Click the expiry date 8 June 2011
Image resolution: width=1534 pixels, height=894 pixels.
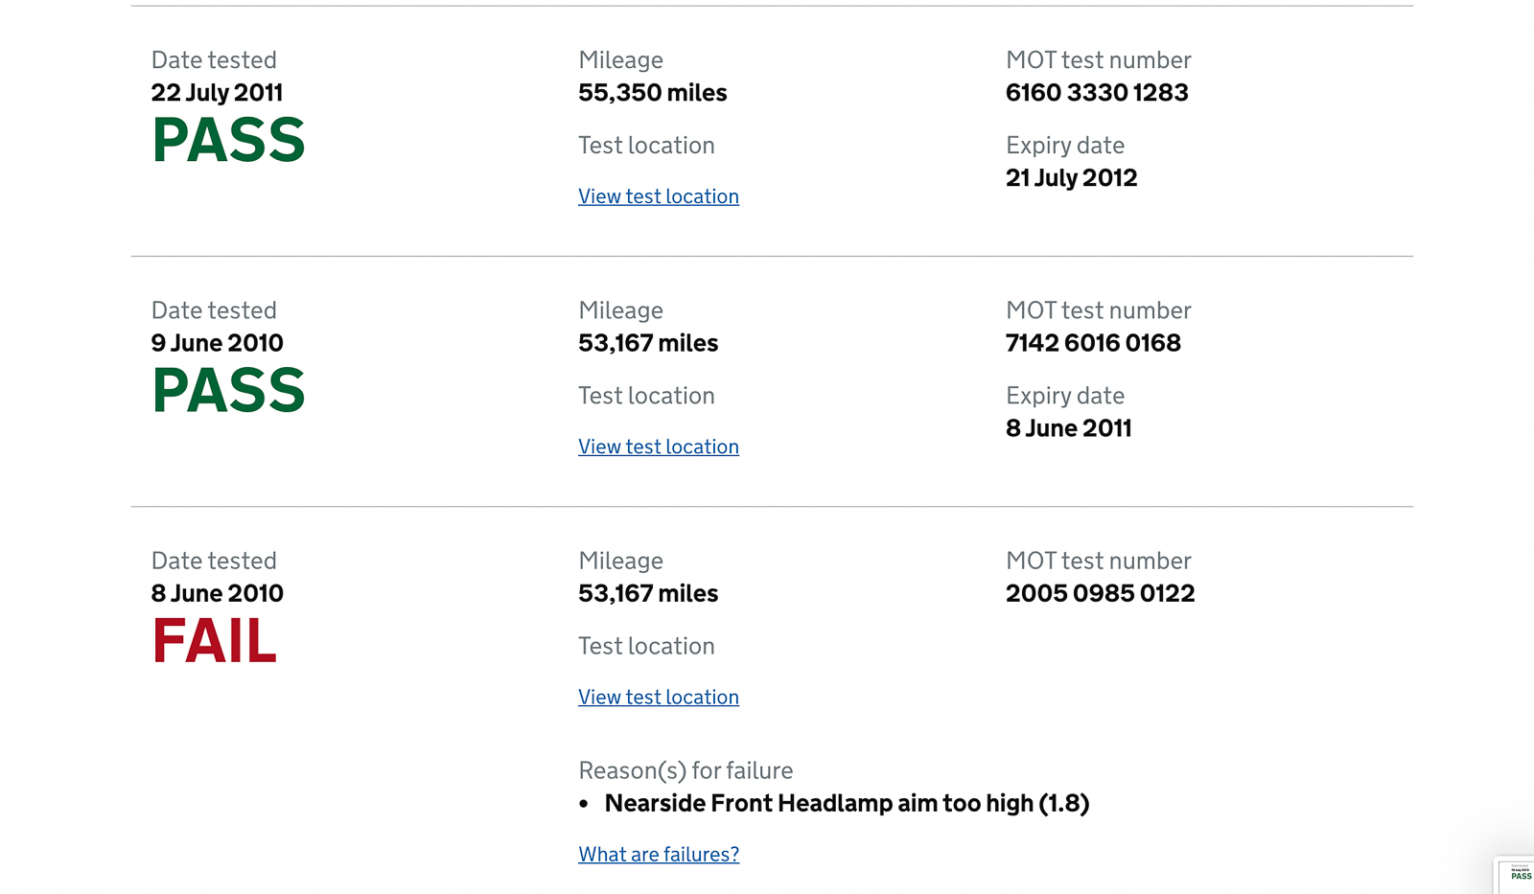pyautogui.click(x=1069, y=428)
